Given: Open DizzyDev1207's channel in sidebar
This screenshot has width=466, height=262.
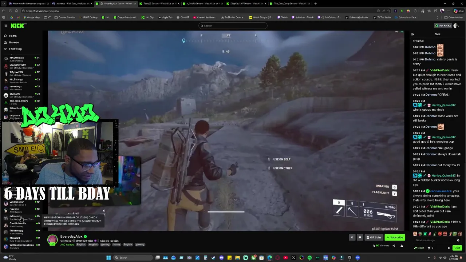Looking at the screenshot, I should pos(22,66).
